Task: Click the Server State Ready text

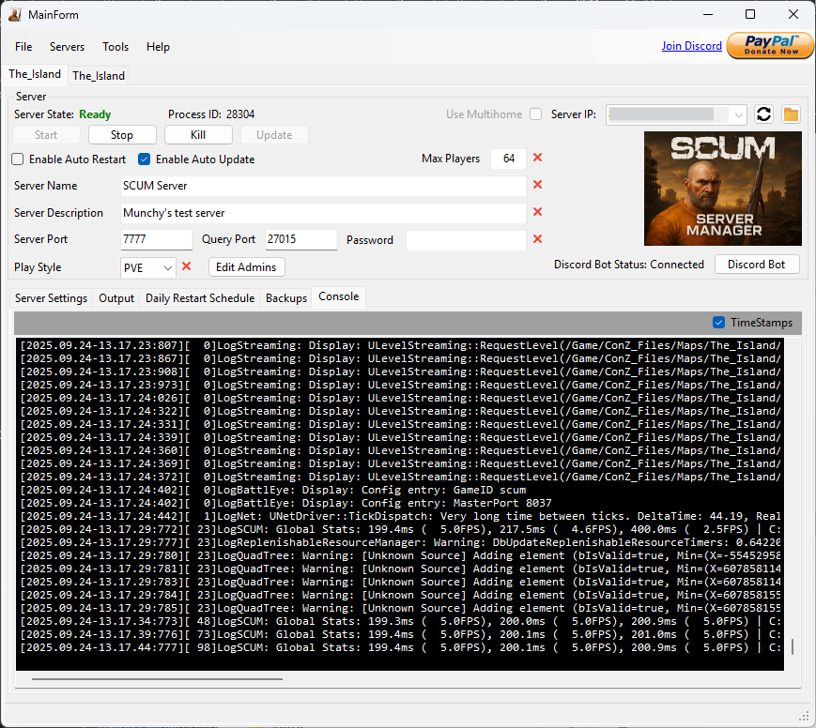Action: (63, 114)
